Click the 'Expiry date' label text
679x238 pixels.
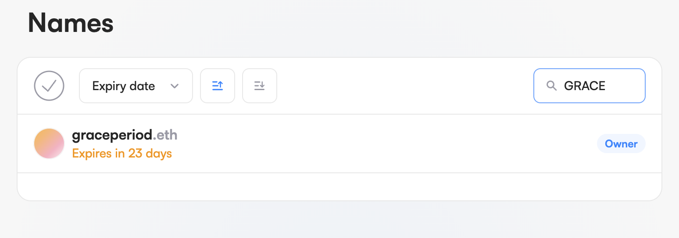[x=123, y=86]
